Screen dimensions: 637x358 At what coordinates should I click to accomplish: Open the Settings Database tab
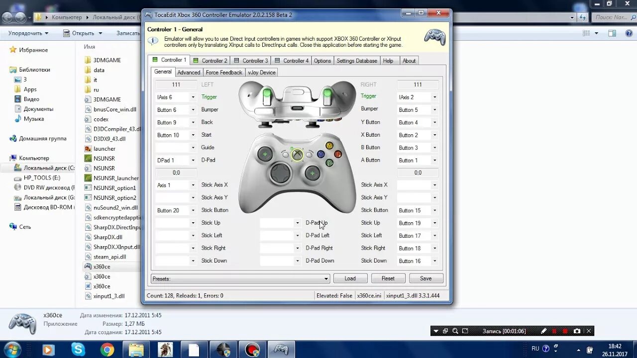357,61
